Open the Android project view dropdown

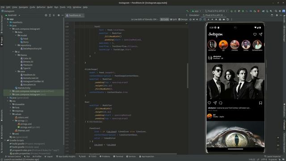13,15
